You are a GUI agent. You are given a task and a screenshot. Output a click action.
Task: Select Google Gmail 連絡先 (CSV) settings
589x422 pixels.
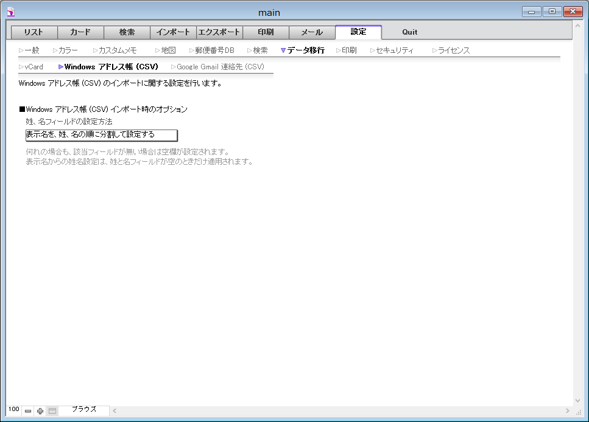point(220,67)
